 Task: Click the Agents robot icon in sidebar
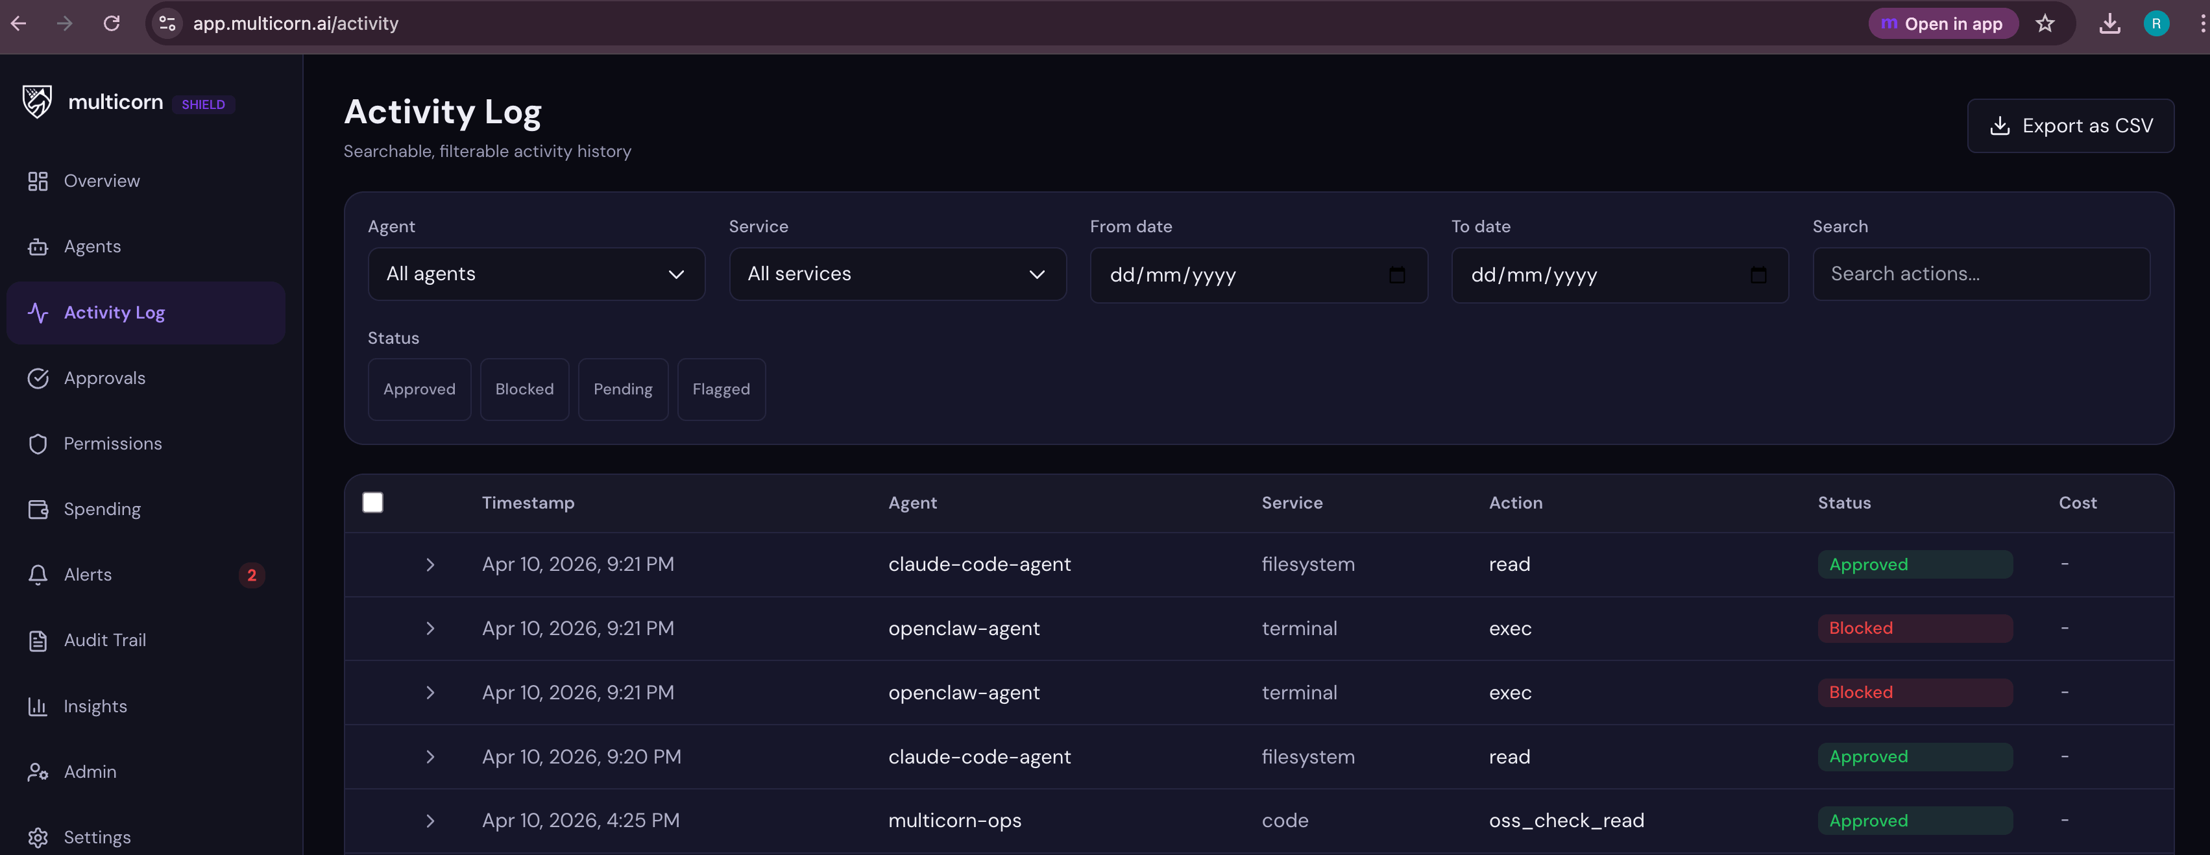pyautogui.click(x=38, y=247)
